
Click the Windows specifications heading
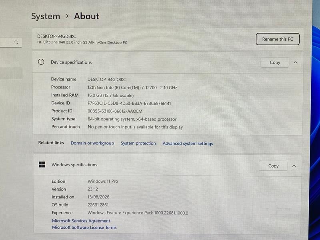[x=74, y=164]
